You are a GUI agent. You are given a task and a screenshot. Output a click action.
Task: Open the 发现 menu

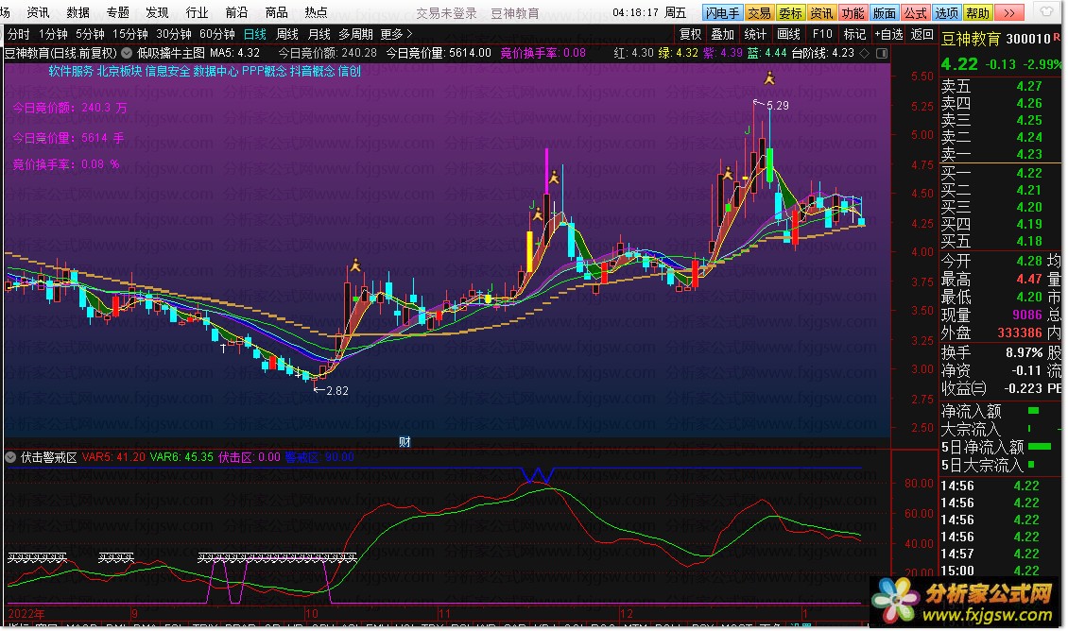click(157, 12)
